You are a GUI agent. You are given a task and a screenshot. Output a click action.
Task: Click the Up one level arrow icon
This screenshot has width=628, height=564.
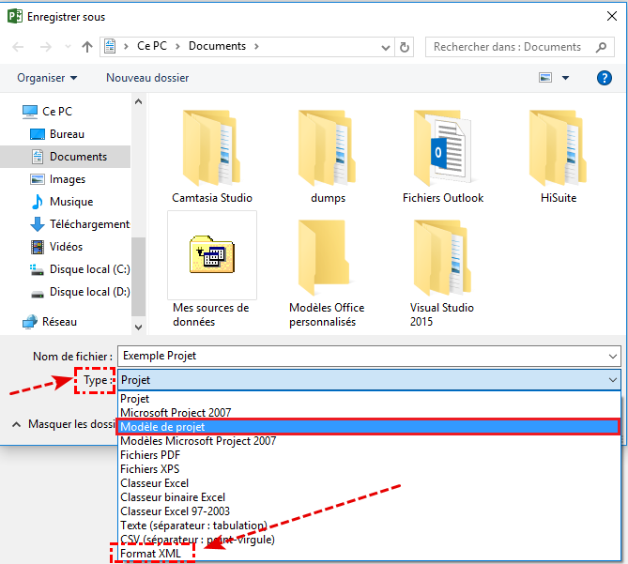(x=87, y=47)
